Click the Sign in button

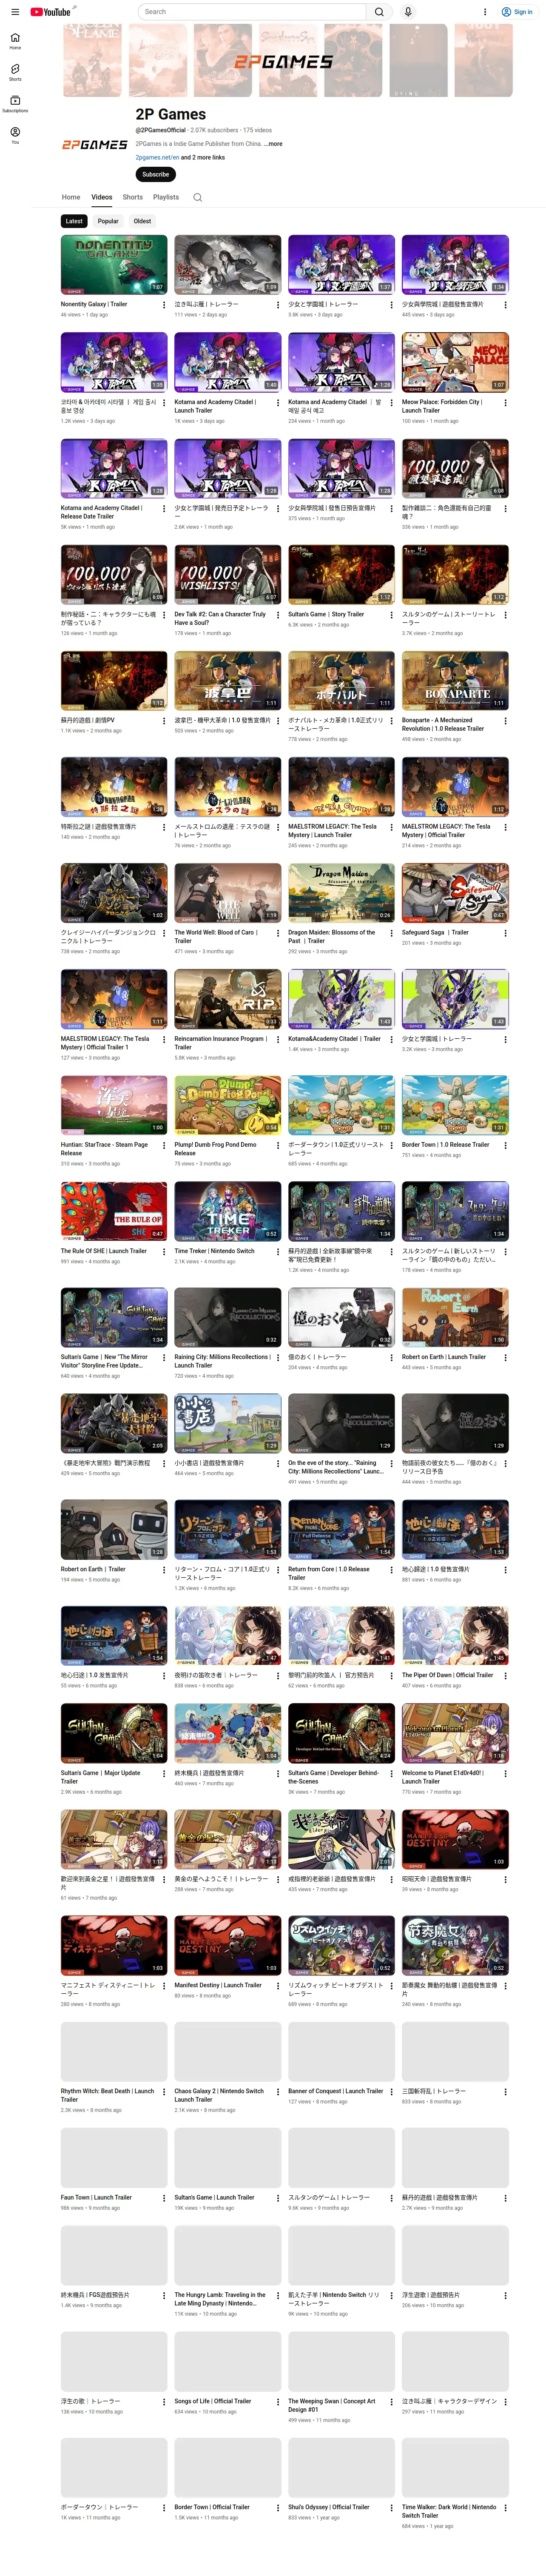[x=518, y=12]
